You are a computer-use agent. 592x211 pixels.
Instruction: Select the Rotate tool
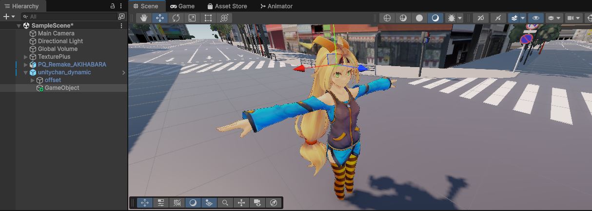click(x=176, y=18)
